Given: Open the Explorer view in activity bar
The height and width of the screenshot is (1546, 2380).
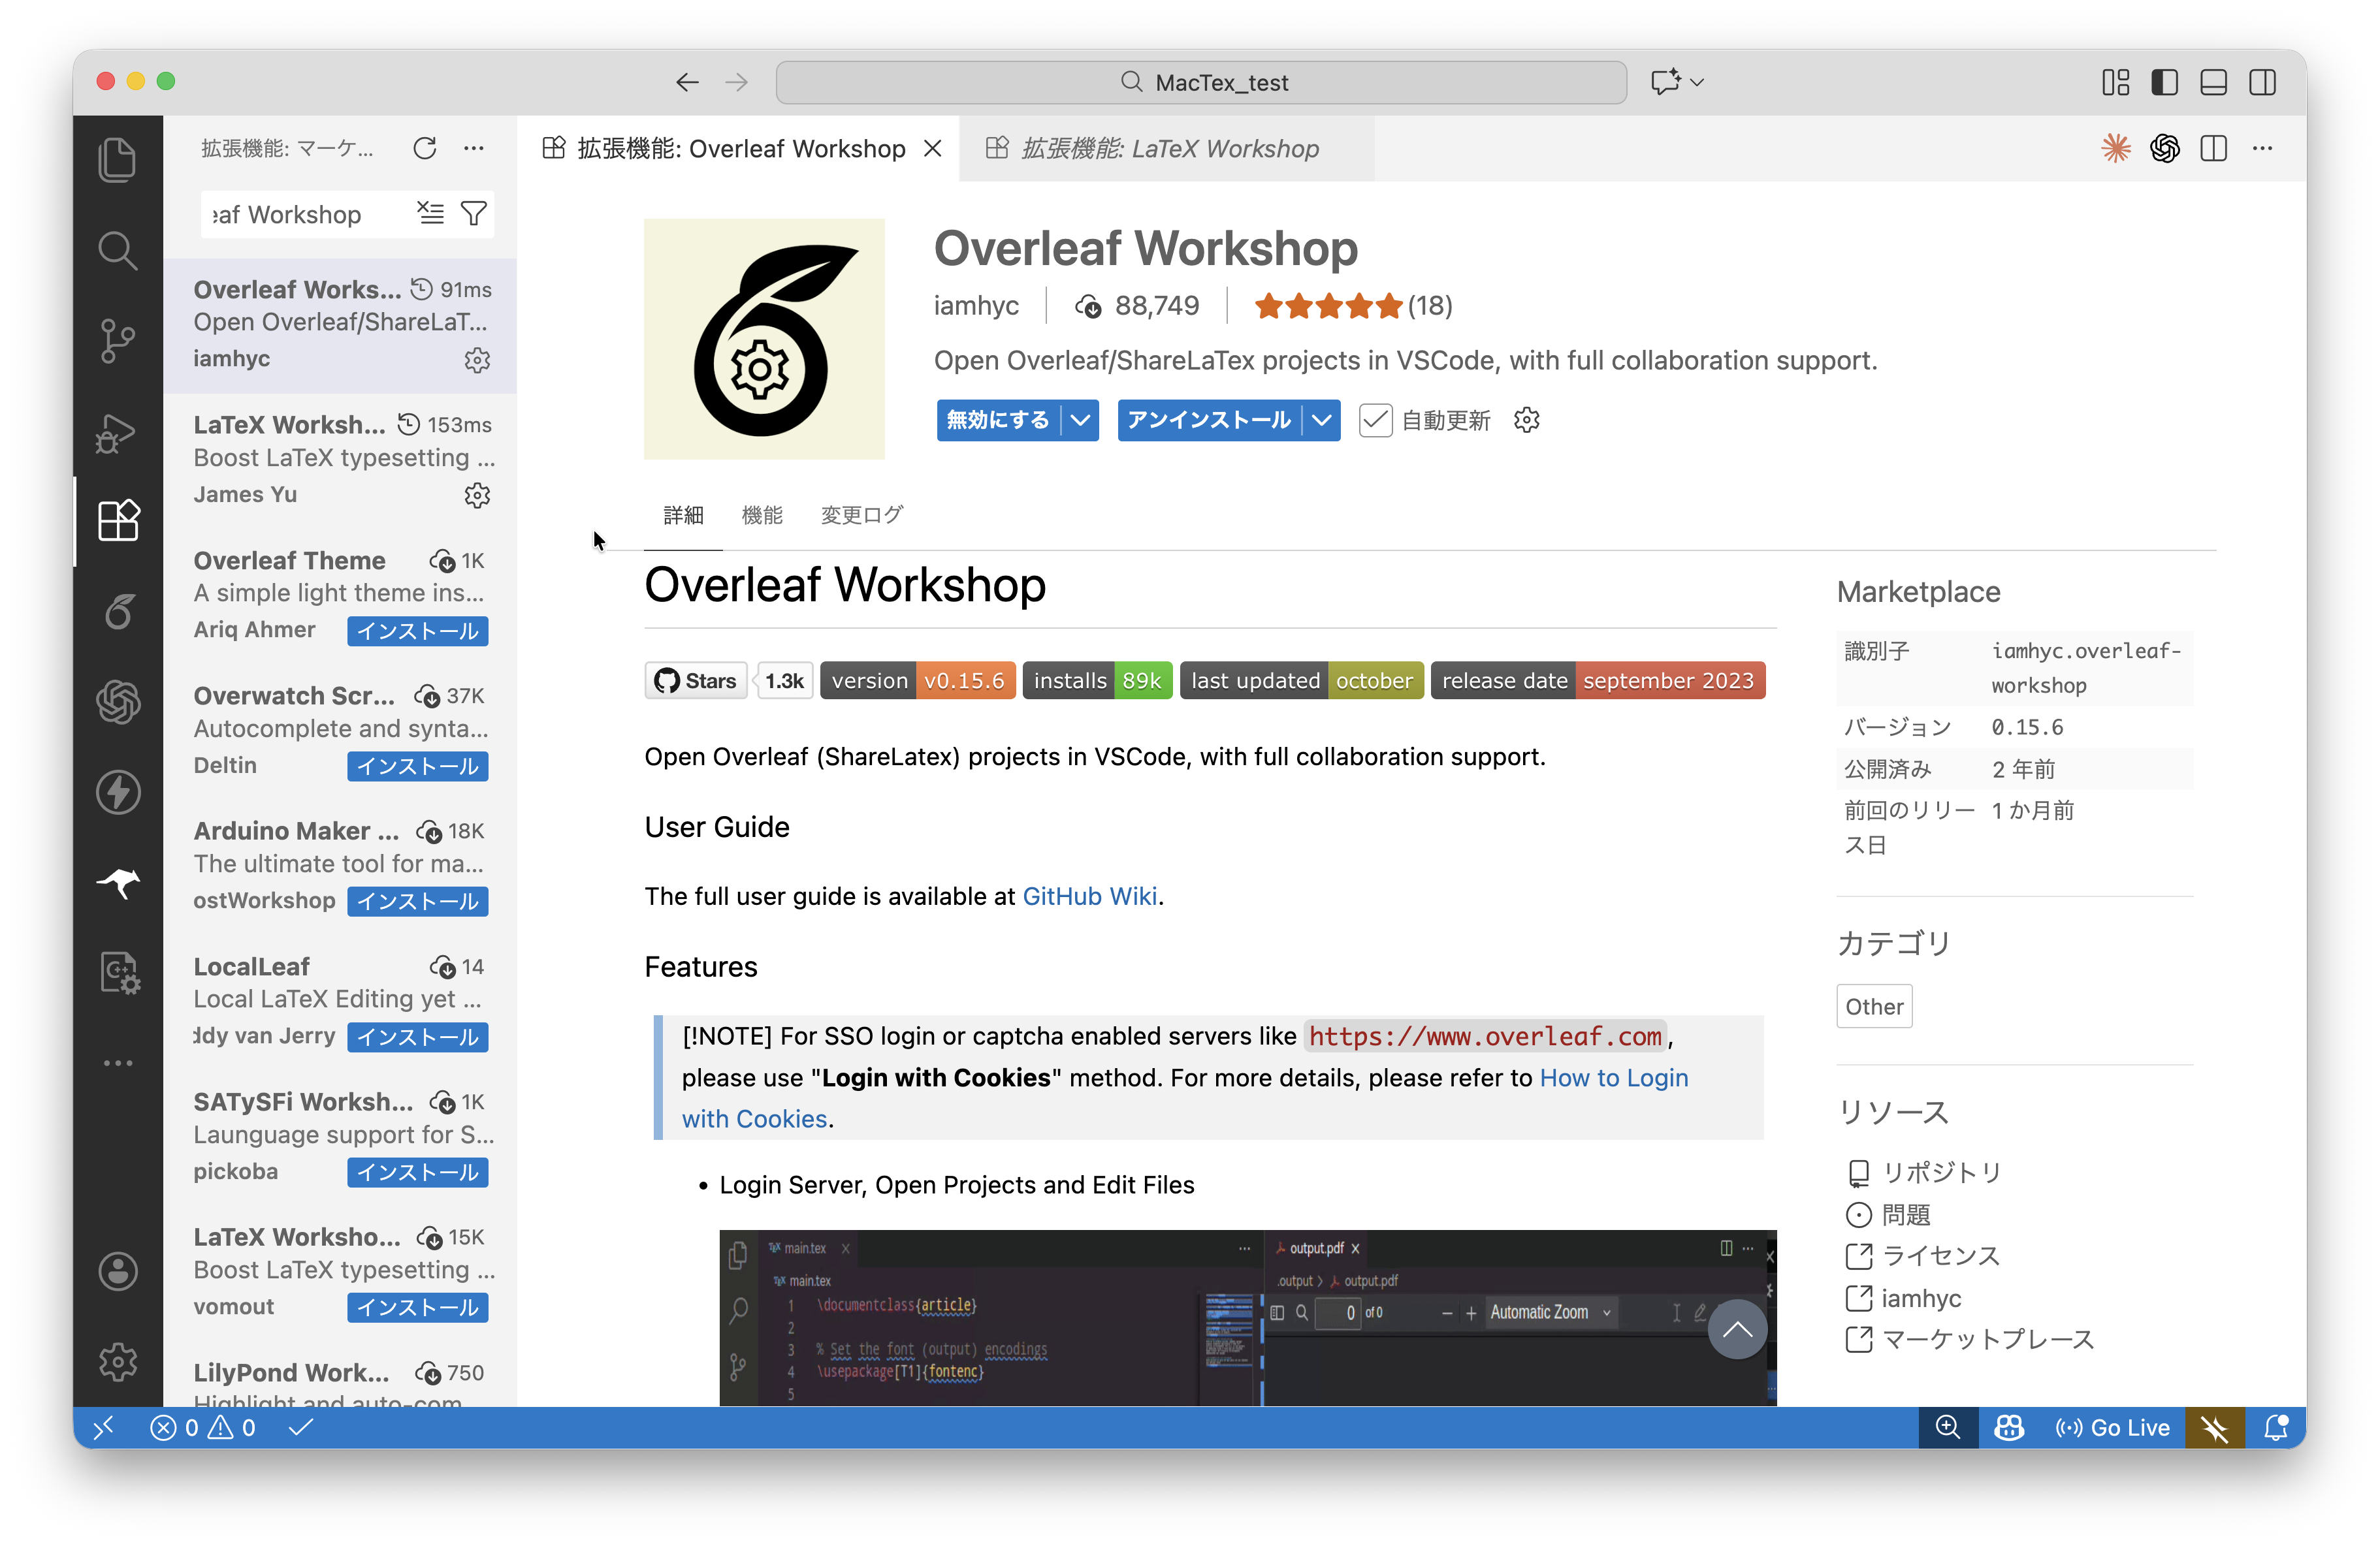Looking at the screenshot, I should (x=117, y=160).
